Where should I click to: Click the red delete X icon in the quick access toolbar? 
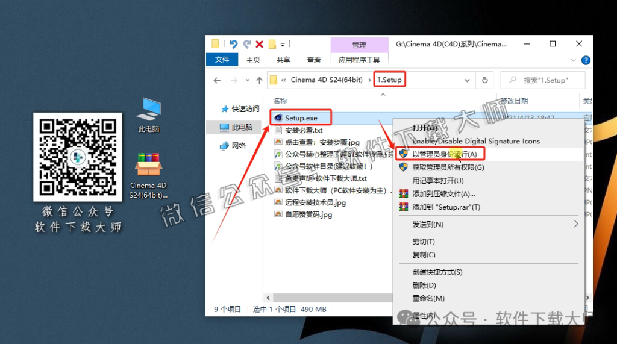coord(259,44)
